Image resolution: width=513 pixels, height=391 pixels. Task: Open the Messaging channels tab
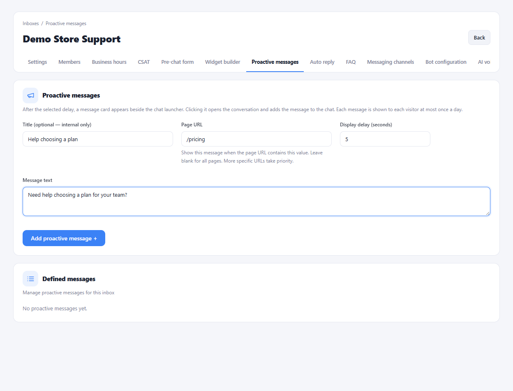click(391, 62)
